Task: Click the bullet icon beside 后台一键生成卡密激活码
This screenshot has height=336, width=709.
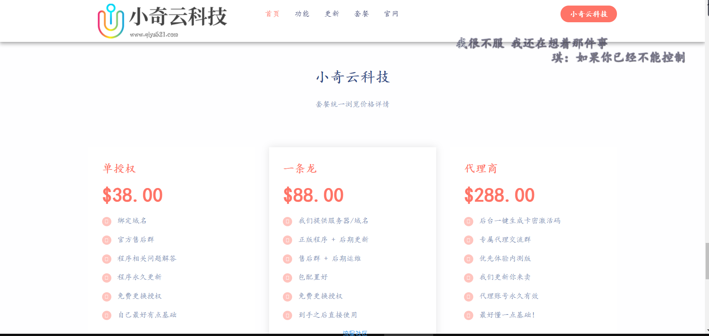Action: (x=468, y=221)
